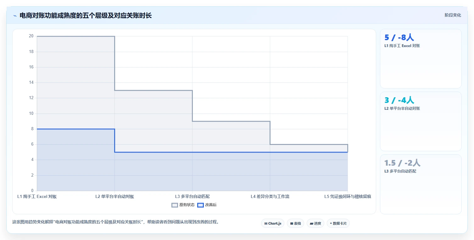Click the 进度 tag button
474x240 pixels.
pyautogui.click(x=315, y=223)
